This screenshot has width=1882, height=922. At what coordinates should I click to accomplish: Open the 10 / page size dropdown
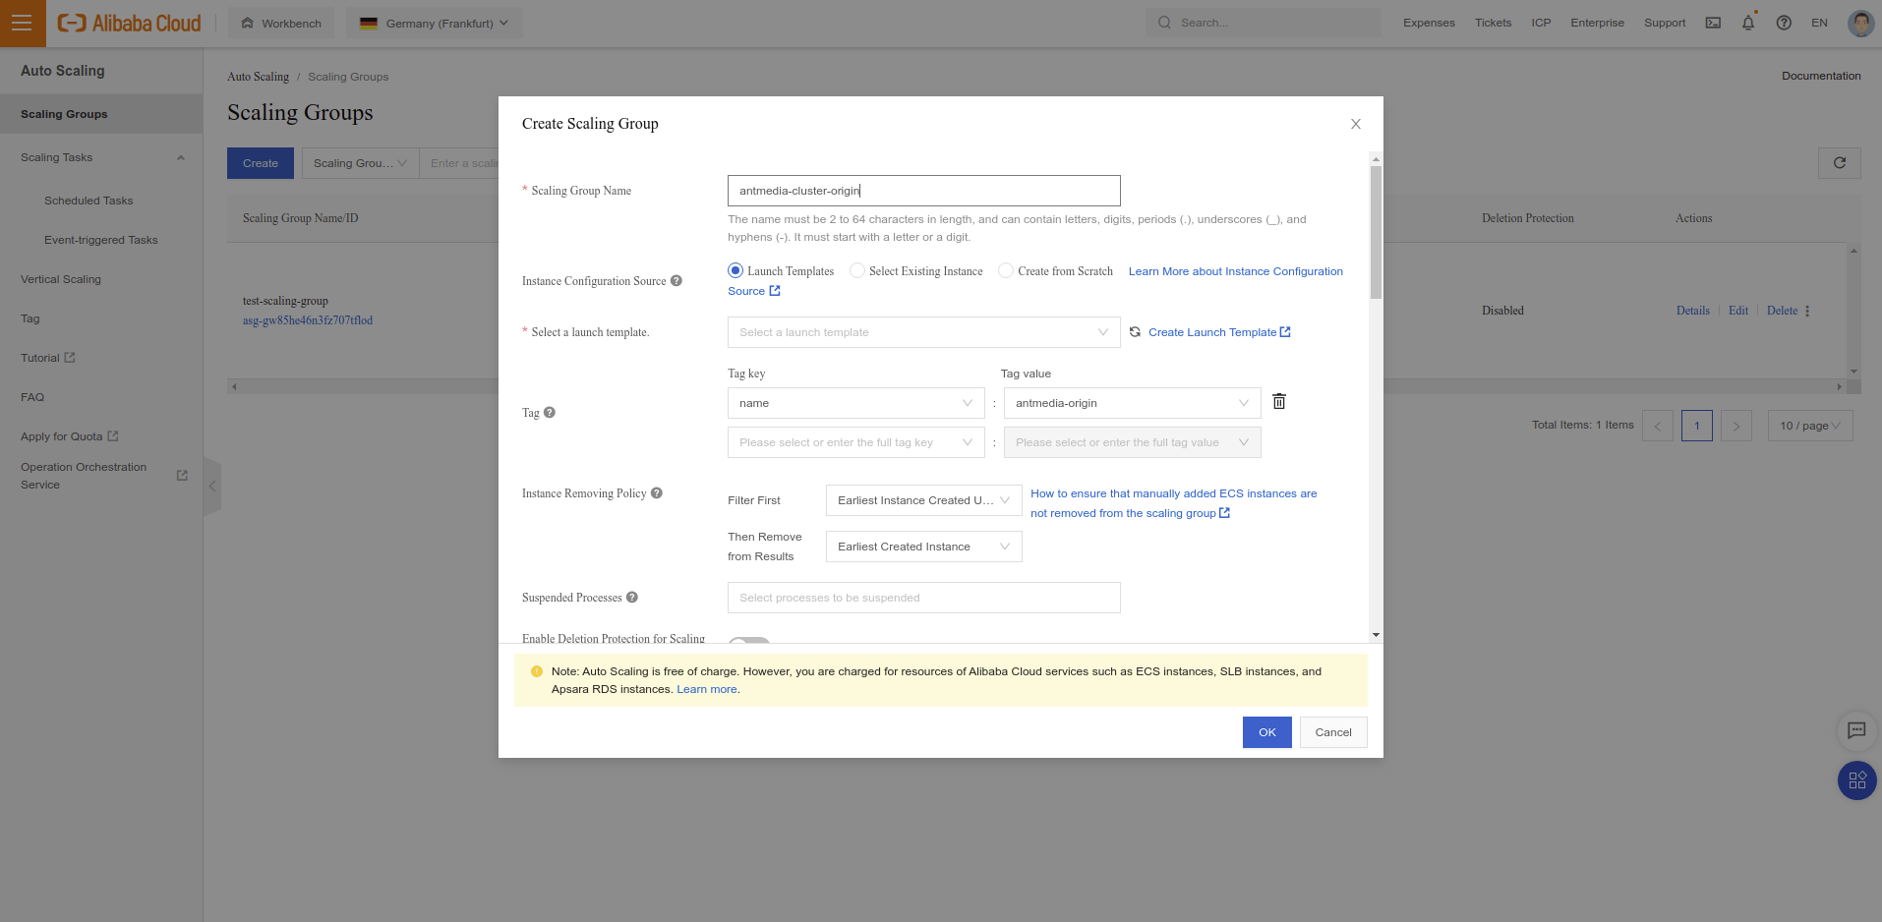[x=1810, y=426]
